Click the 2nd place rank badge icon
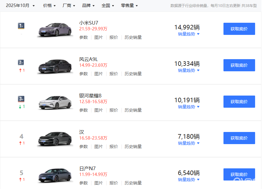This screenshot has height=189, width=263. pos(21,62)
